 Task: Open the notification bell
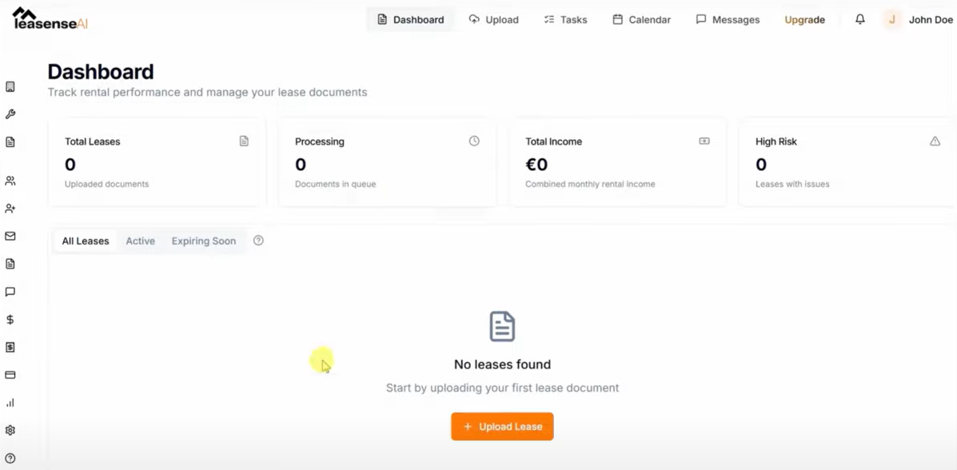[x=859, y=19]
